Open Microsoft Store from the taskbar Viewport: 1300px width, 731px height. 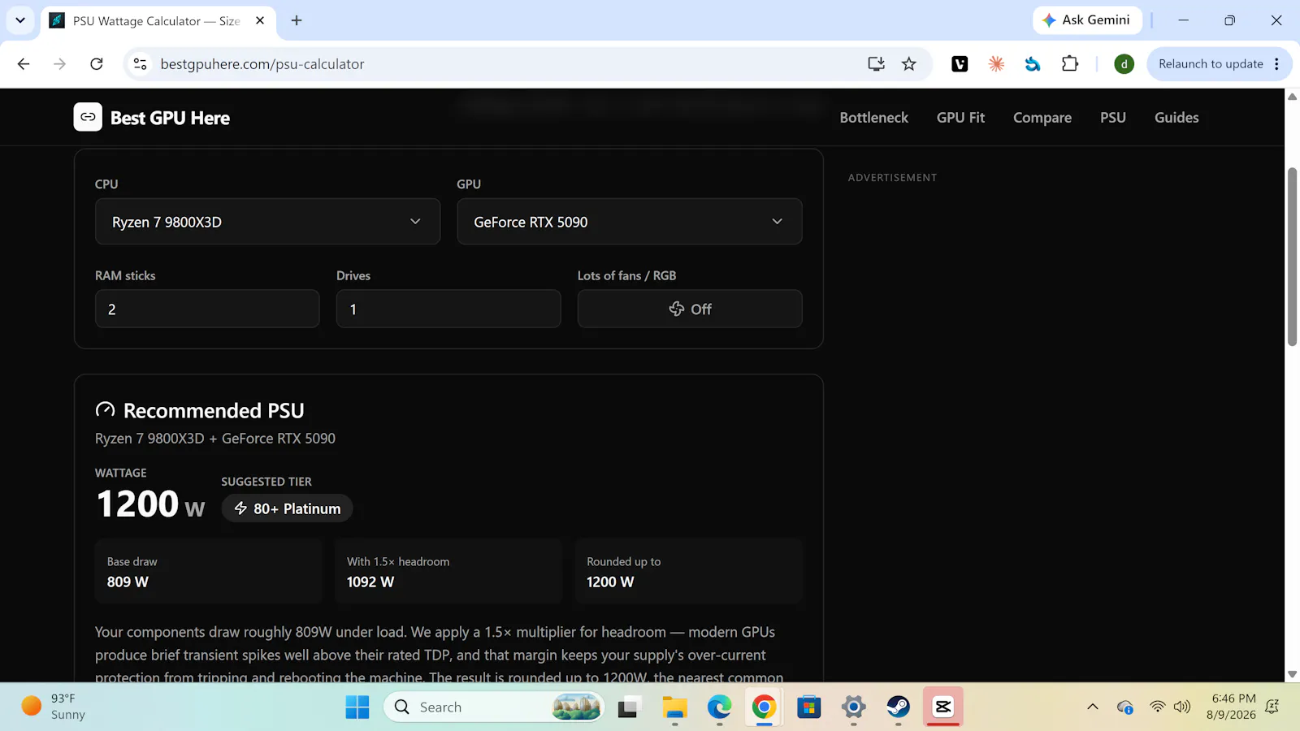coord(808,707)
